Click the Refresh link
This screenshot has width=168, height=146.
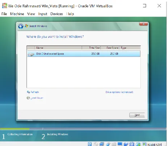click(35, 92)
